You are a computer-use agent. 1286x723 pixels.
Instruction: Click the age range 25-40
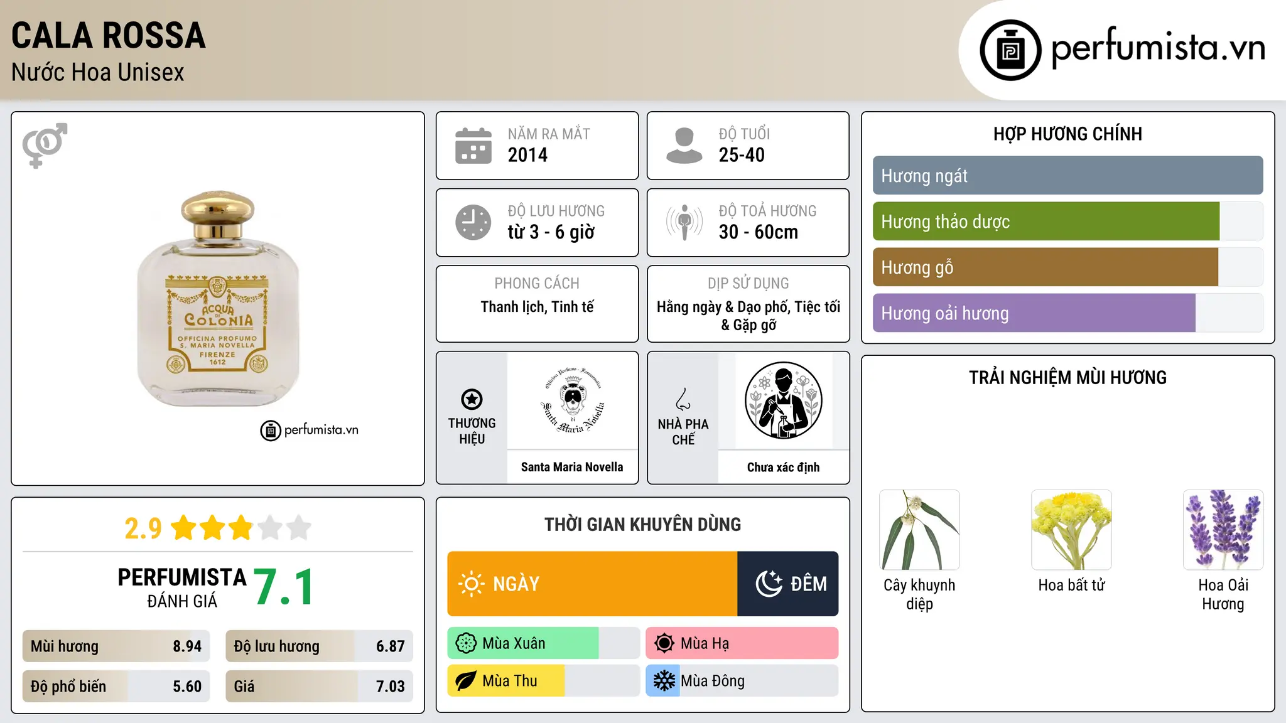tap(742, 155)
